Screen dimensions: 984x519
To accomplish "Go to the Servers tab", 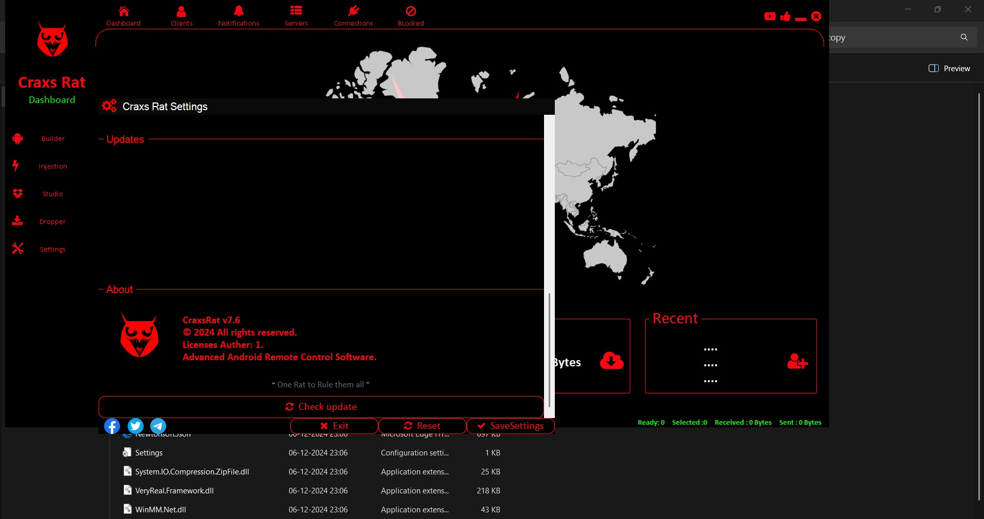I will pos(296,16).
